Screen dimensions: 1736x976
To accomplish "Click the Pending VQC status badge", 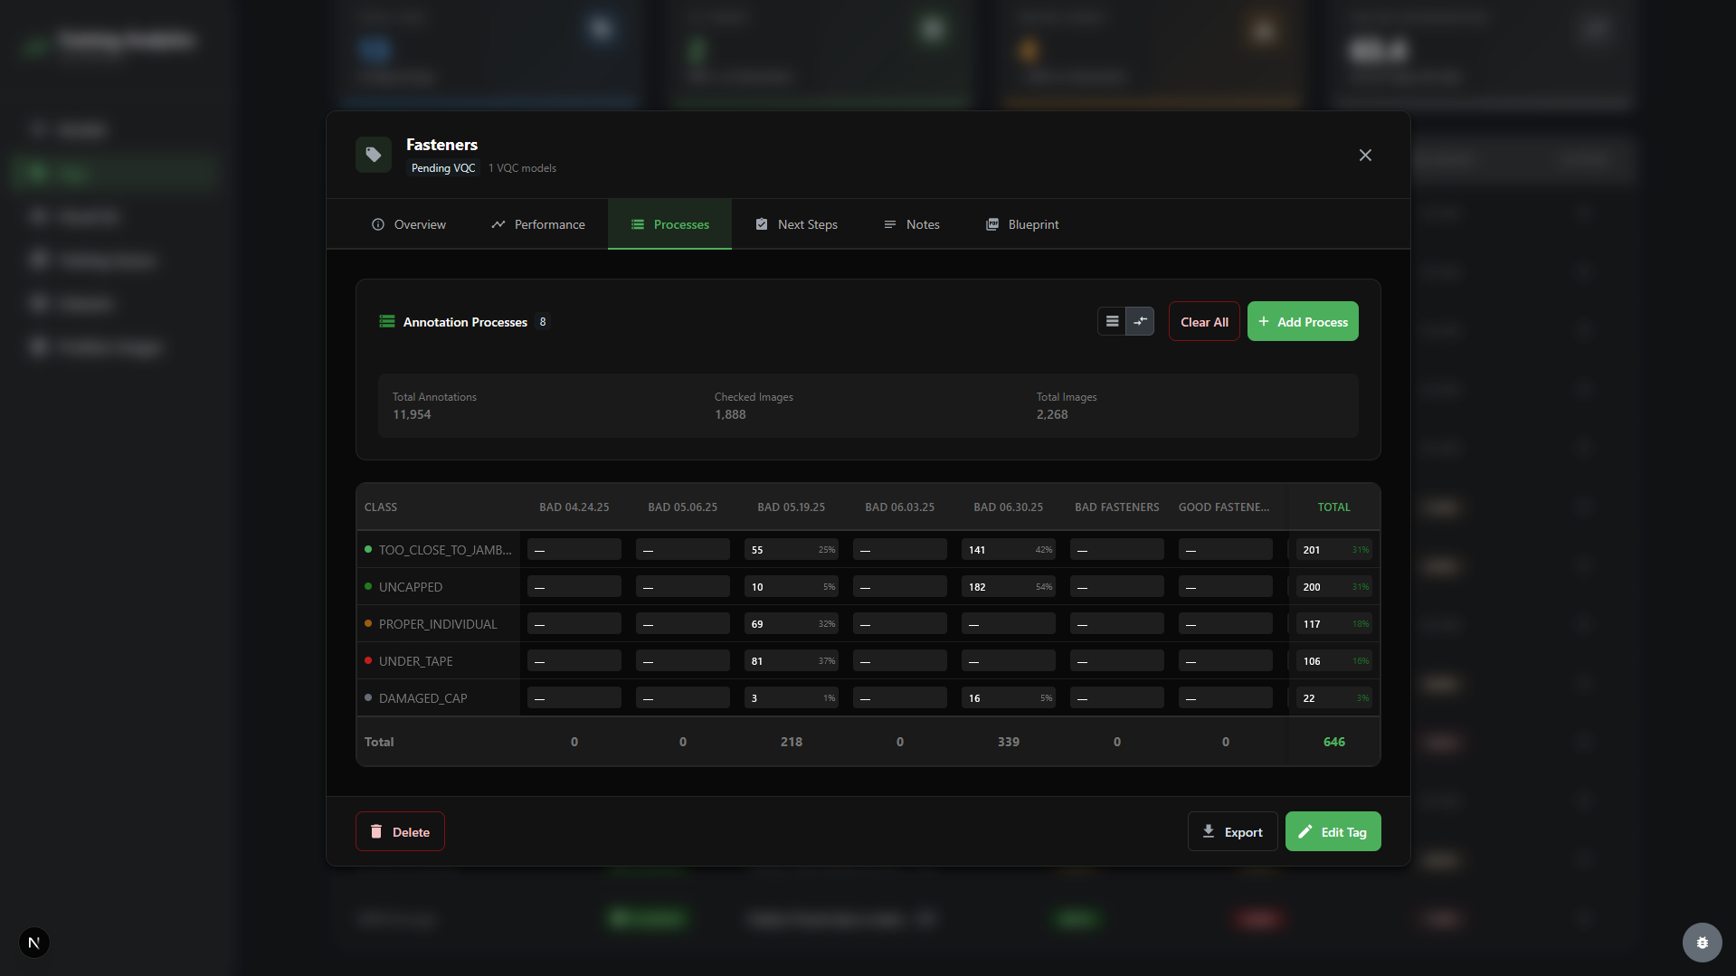I will [443, 168].
